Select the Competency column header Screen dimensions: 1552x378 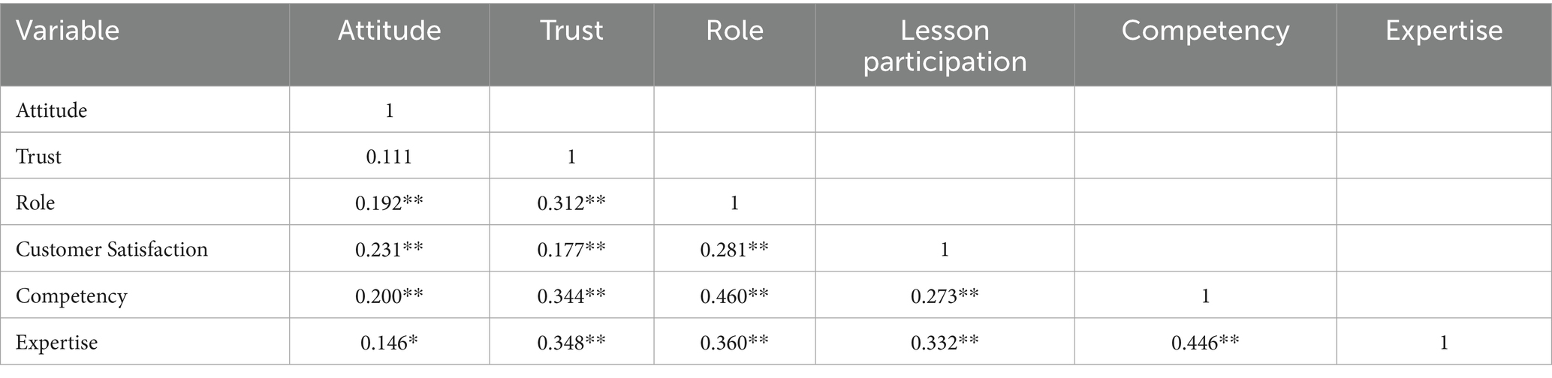click(1204, 31)
